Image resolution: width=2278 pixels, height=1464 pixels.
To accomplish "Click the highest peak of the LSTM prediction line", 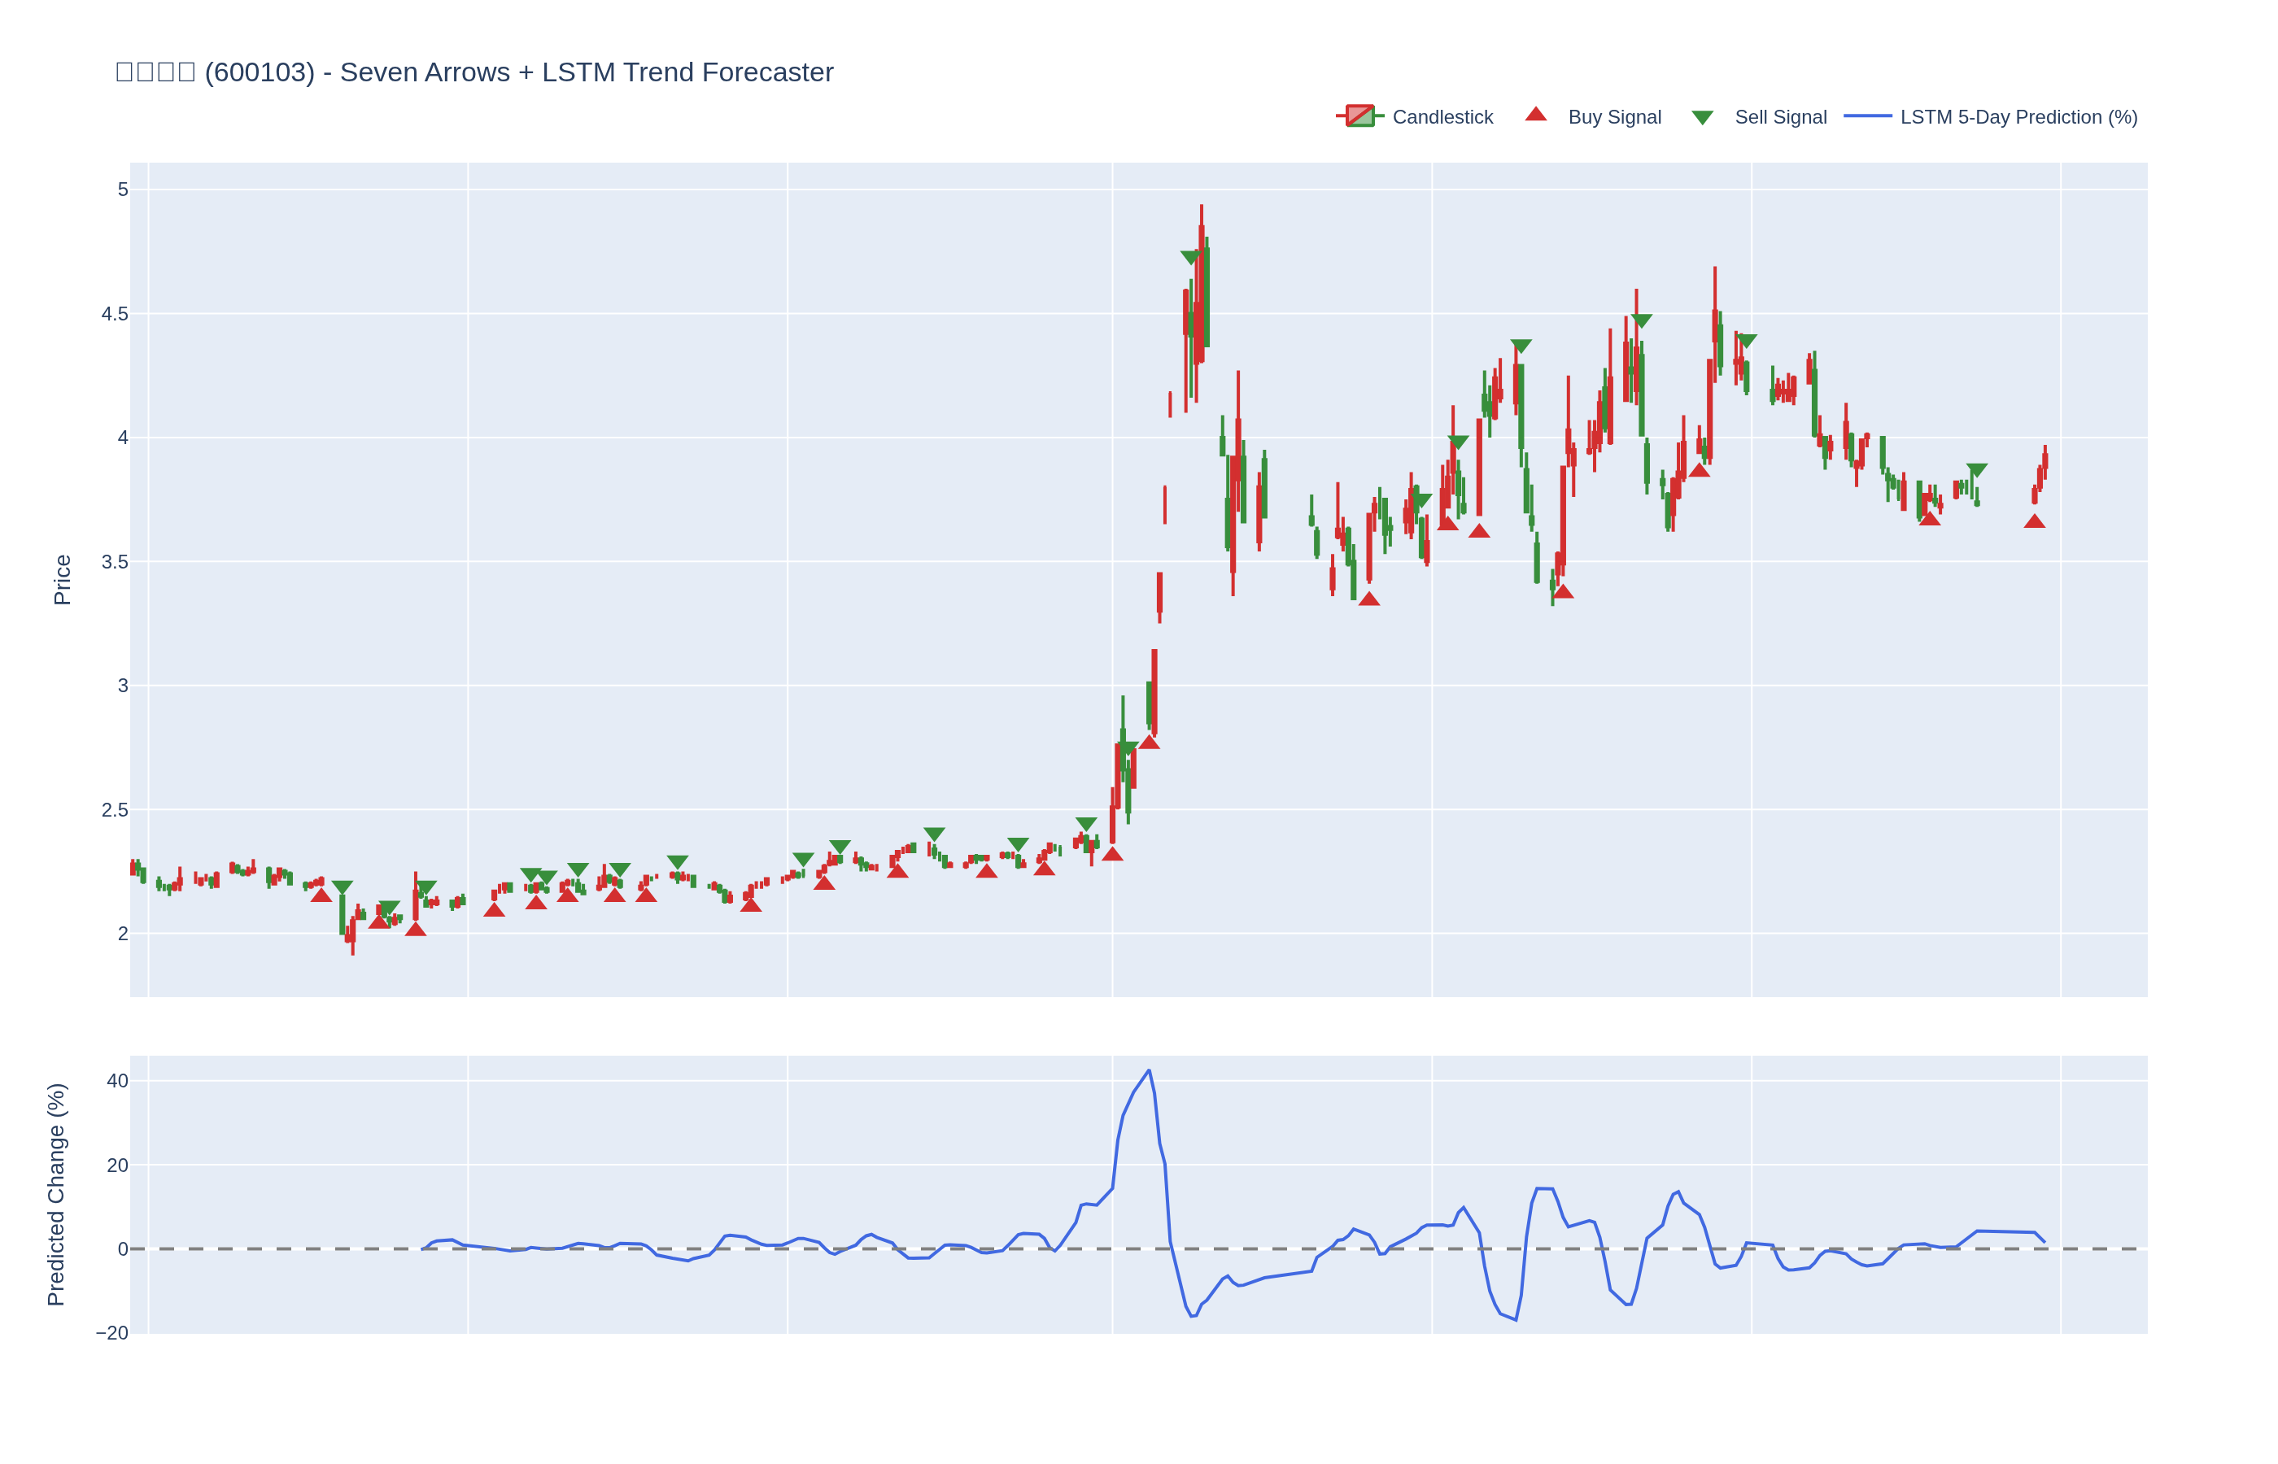I will 1149,1070.
